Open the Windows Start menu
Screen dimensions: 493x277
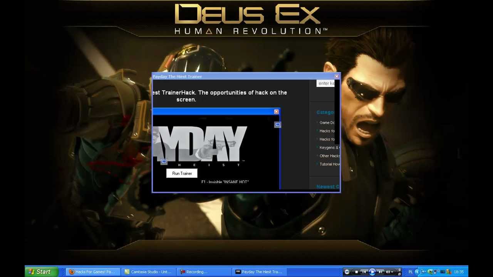point(42,272)
